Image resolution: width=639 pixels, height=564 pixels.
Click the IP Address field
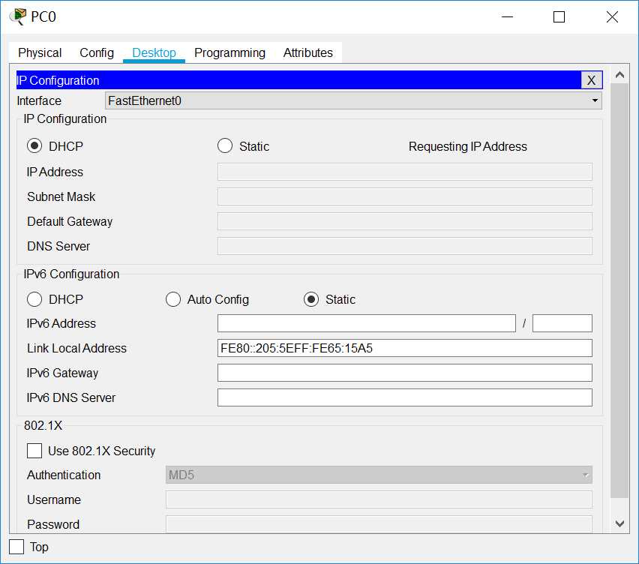tap(405, 172)
